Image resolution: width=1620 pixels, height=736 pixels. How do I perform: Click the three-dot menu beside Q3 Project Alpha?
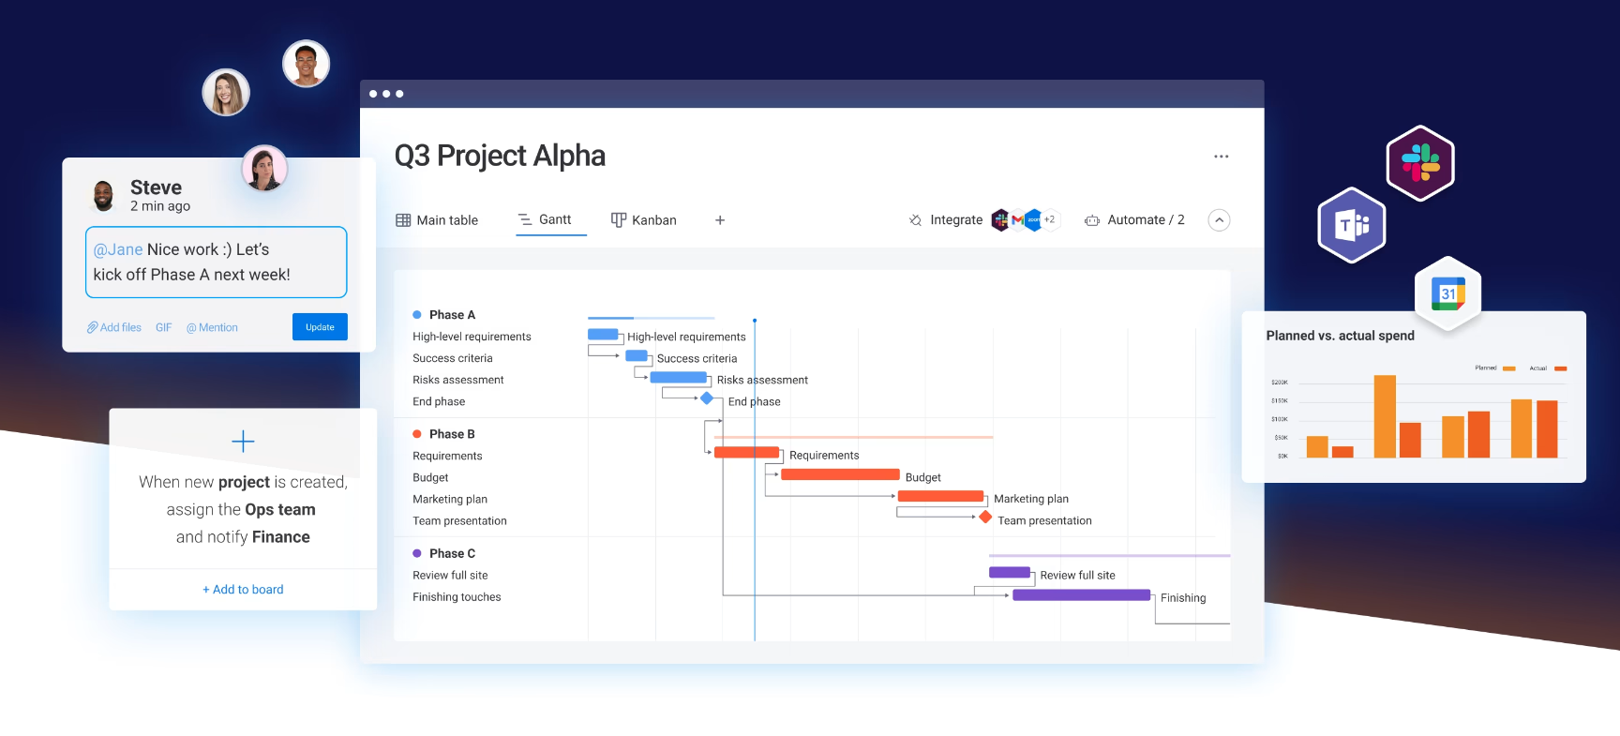point(1221,157)
